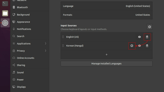
Task: Click the Notifications bell icon
Action: (14, 29)
